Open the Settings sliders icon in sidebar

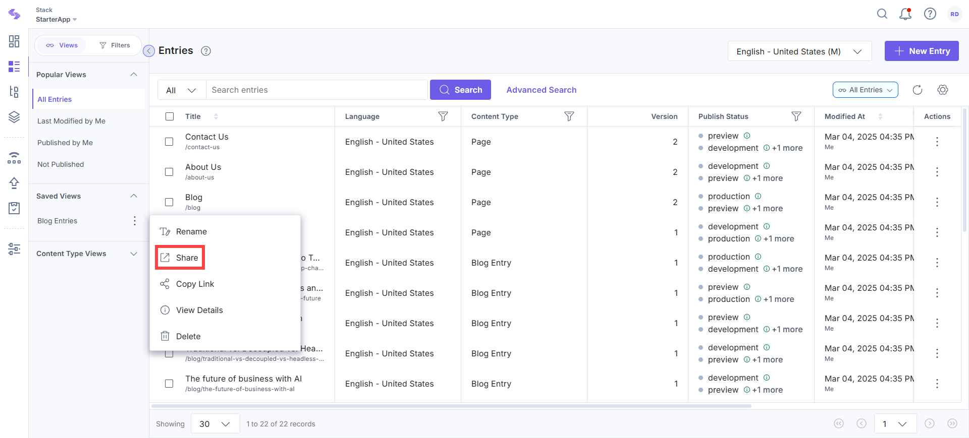pyautogui.click(x=14, y=249)
